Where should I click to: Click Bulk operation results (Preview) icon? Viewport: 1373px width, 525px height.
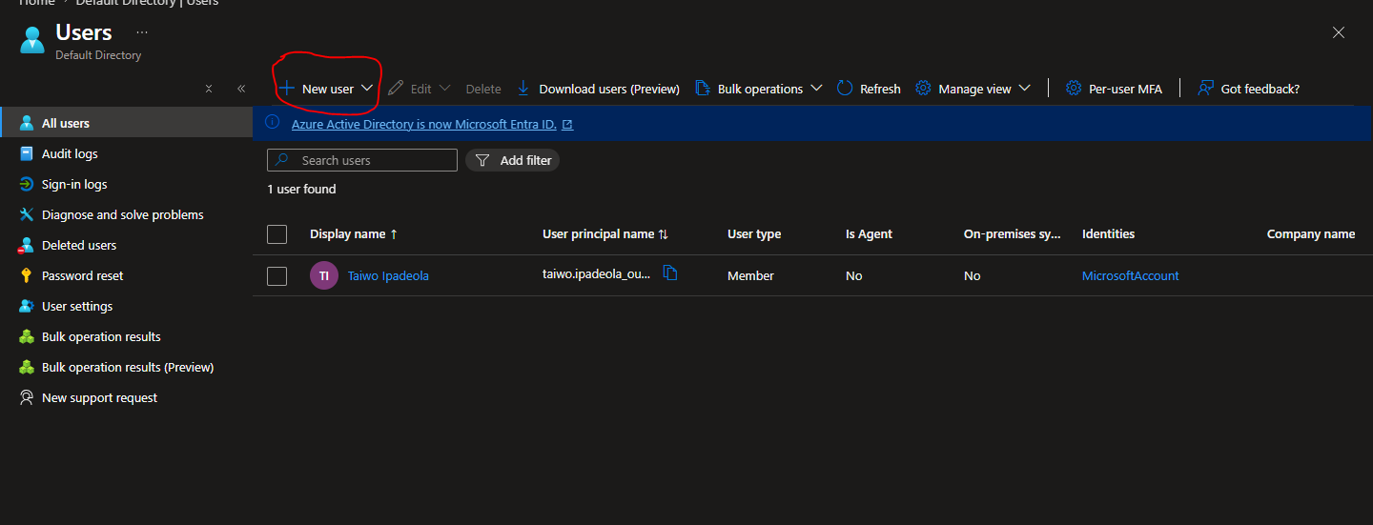(x=27, y=367)
